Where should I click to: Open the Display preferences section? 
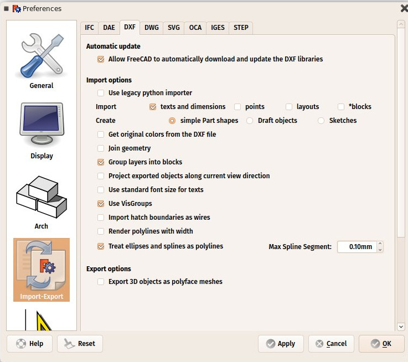(x=42, y=131)
